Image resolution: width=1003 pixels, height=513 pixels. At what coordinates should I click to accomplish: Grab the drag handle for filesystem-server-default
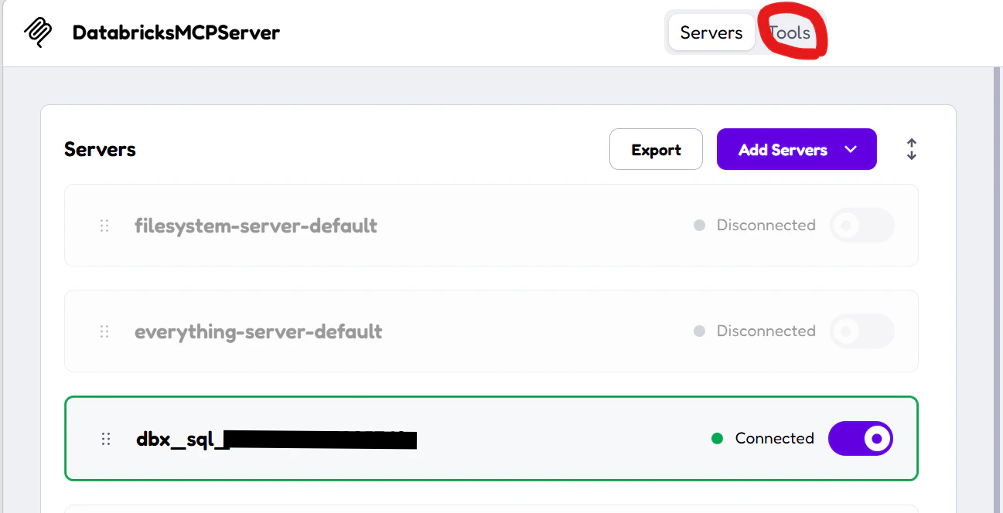pos(104,226)
